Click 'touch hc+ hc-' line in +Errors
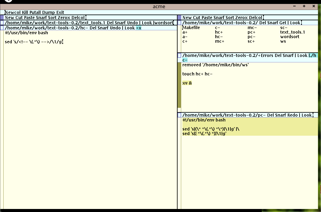The image size is (321, 212). tap(197, 74)
